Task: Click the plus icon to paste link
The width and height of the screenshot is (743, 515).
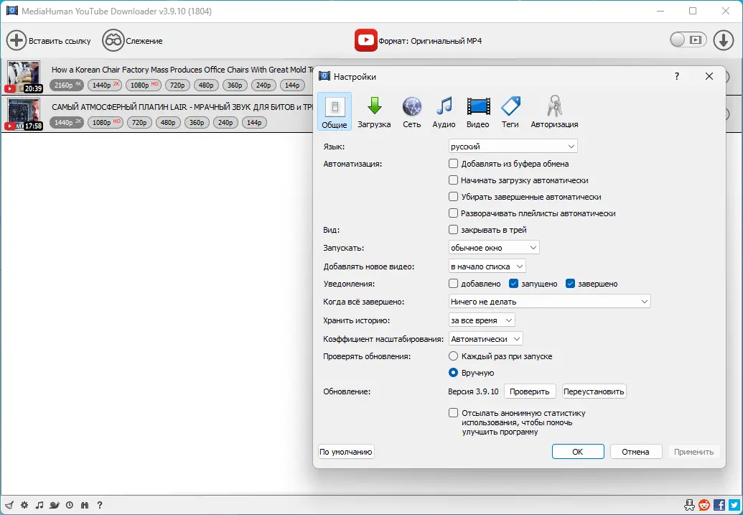Action: pos(16,40)
